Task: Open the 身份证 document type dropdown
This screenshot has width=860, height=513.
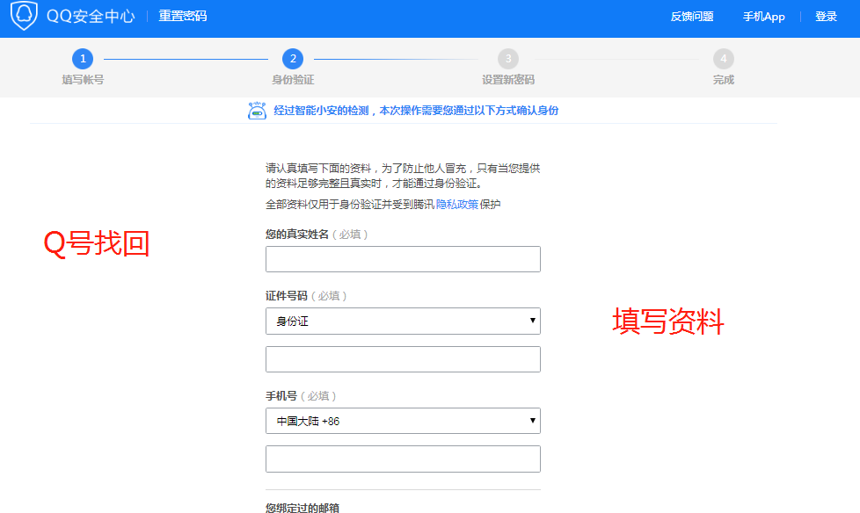Action: (403, 322)
